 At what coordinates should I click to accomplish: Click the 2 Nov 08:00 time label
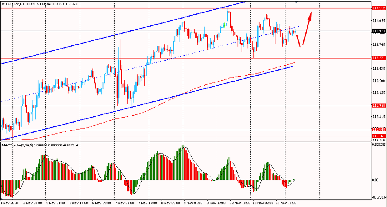33,203
